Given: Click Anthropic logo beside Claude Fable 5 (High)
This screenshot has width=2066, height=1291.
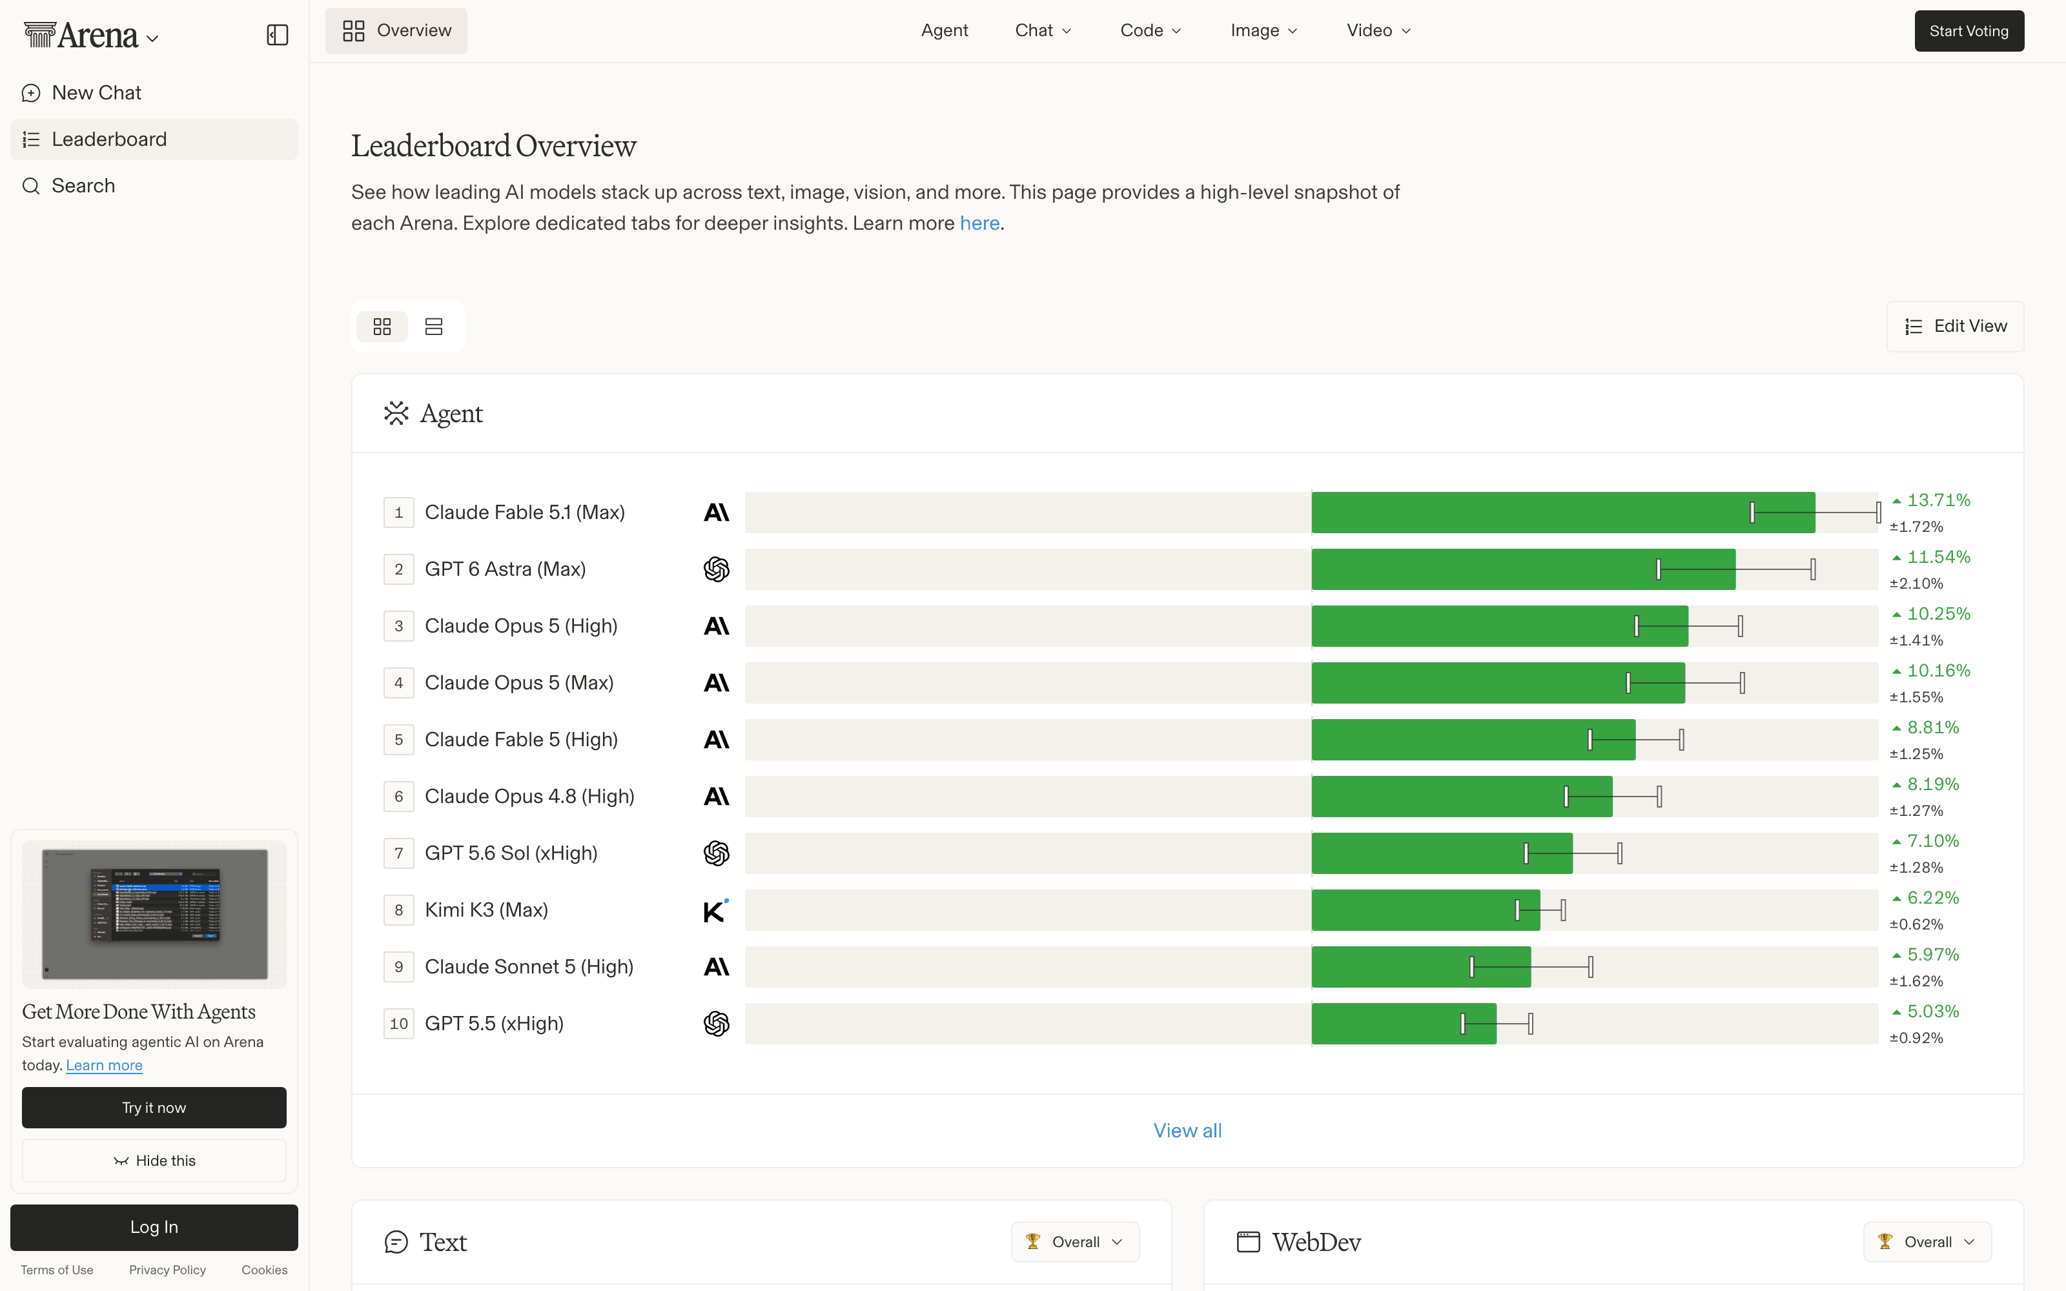Looking at the screenshot, I should tap(716, 740).
